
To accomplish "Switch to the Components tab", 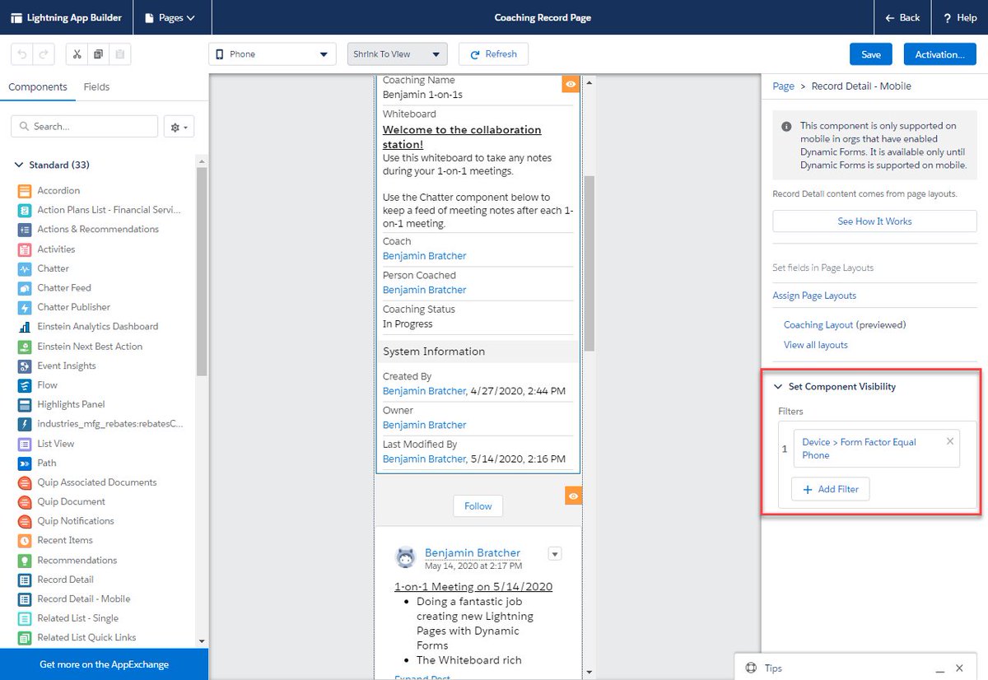I will [x=38, y=87].
